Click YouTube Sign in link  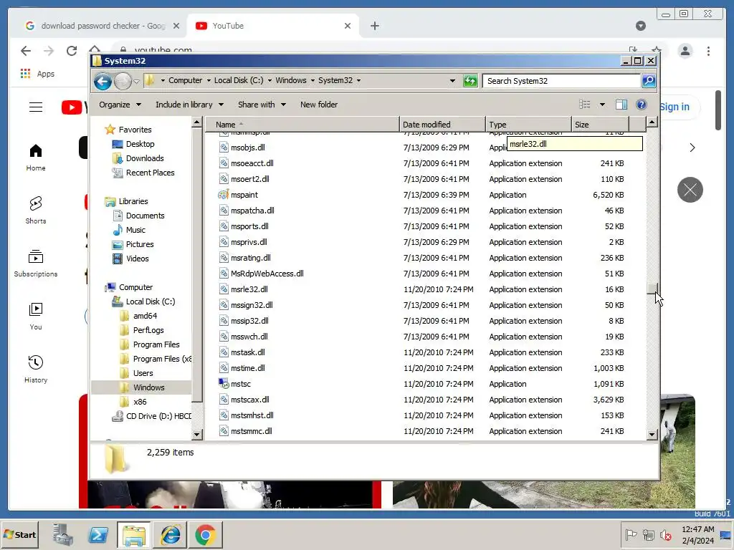pyautogui.click(x=674, y=107)
